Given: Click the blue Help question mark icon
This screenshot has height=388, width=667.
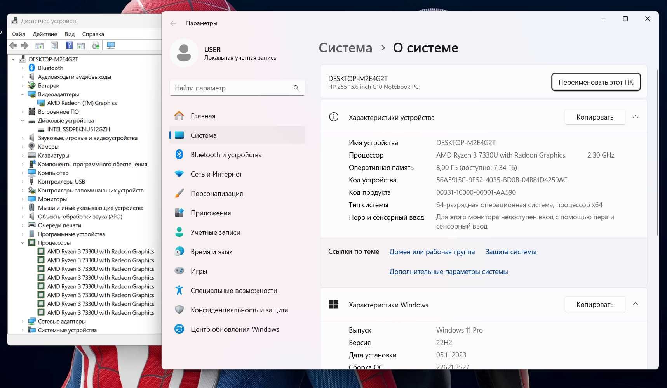Looking at the screenshot, I should point(69,46).
